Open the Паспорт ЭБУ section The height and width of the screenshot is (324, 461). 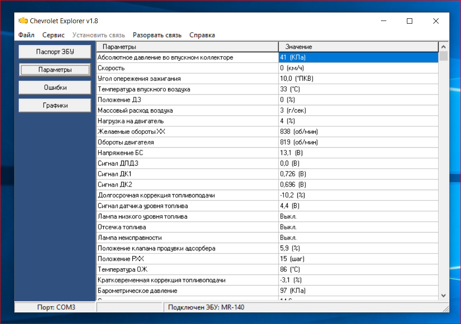pos(55,52)
